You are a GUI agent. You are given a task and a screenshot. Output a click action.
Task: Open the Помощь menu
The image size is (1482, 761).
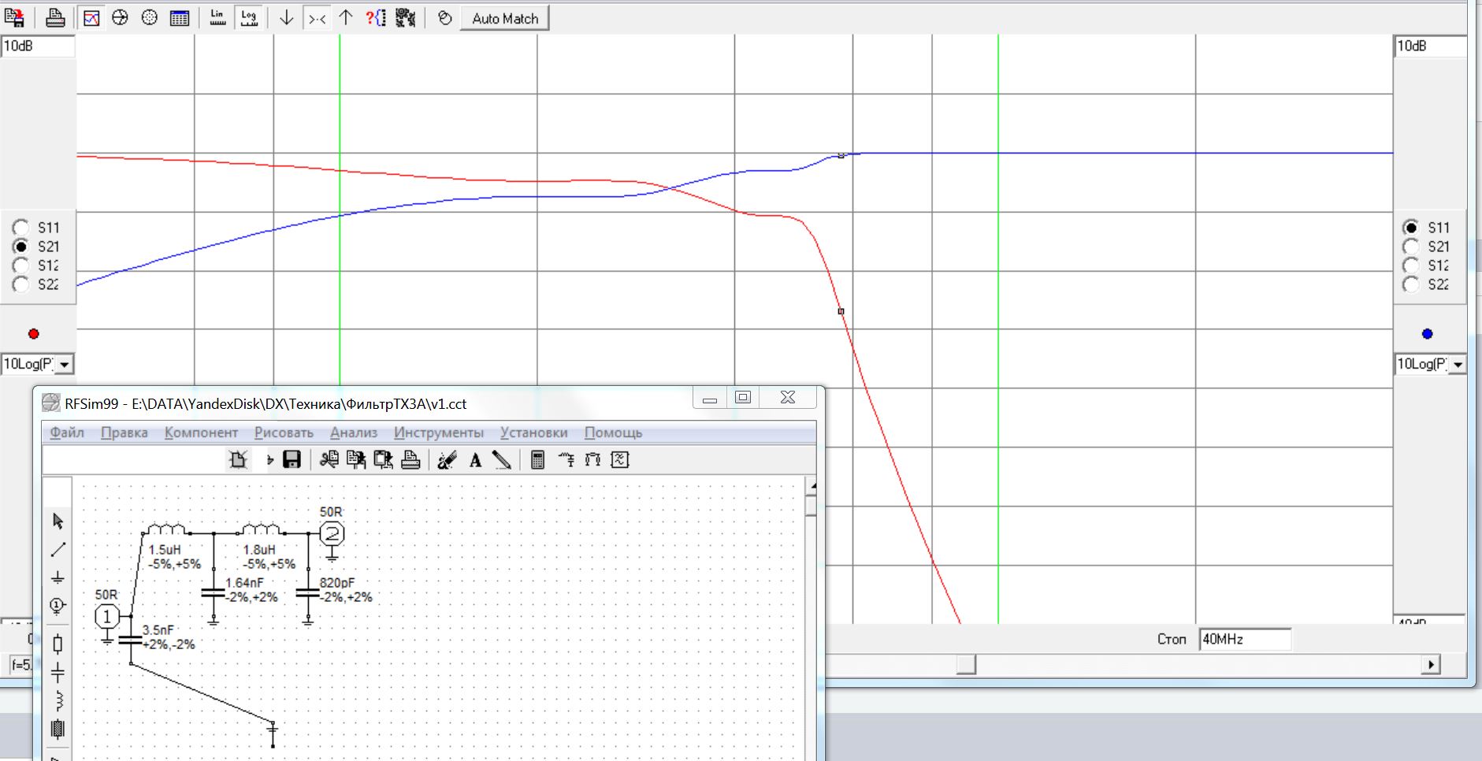[x=613, y=432]
